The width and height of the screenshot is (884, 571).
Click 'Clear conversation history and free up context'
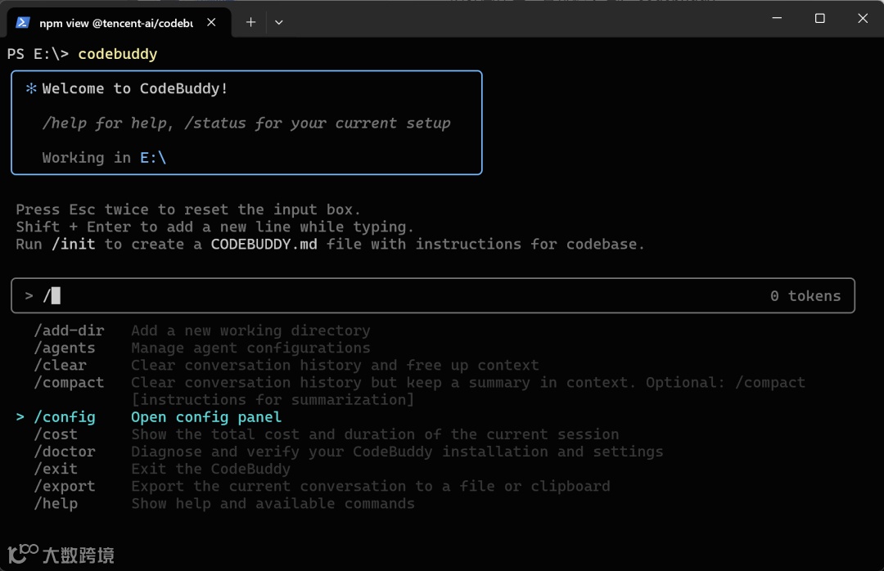point(335,365)
